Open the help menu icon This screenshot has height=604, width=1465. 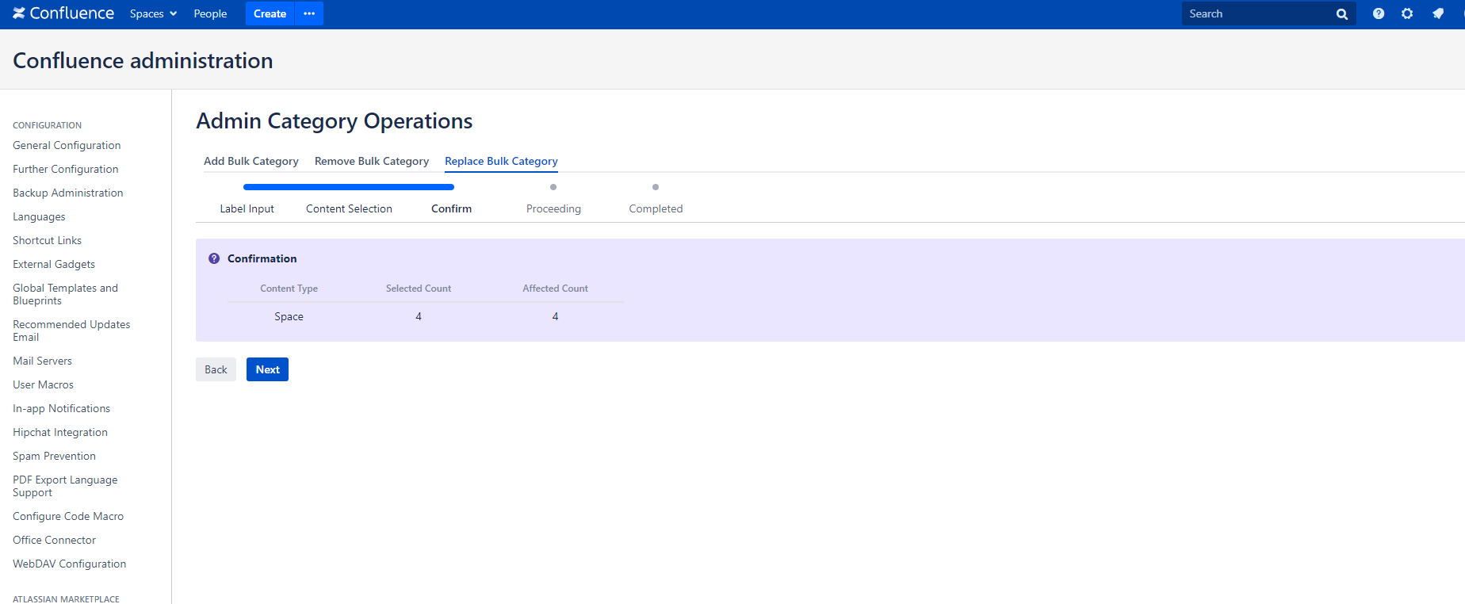(x=1379, y=13)
